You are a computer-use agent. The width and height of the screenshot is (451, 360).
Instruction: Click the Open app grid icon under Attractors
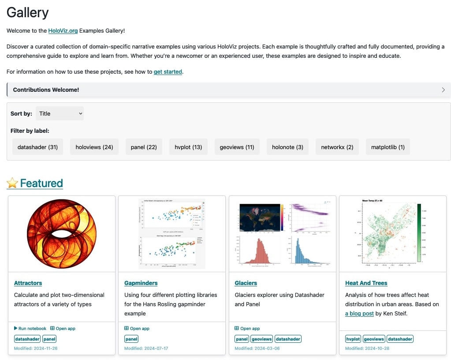tap(52, 328)
